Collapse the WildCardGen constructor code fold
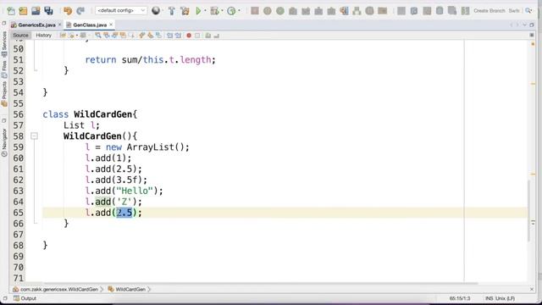Image resolution: width=542 pixels, height=305 pixels. 34,136
